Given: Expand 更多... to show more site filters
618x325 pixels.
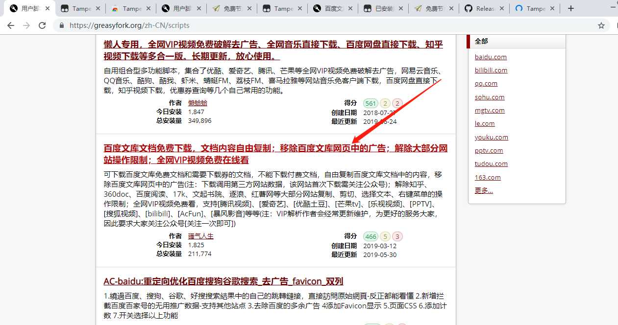Looking at the screenshot, I should [x=483, y=190].
